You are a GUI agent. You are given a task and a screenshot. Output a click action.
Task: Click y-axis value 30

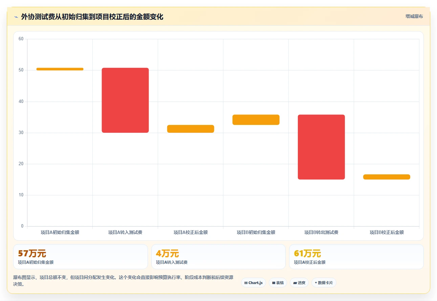21,133
